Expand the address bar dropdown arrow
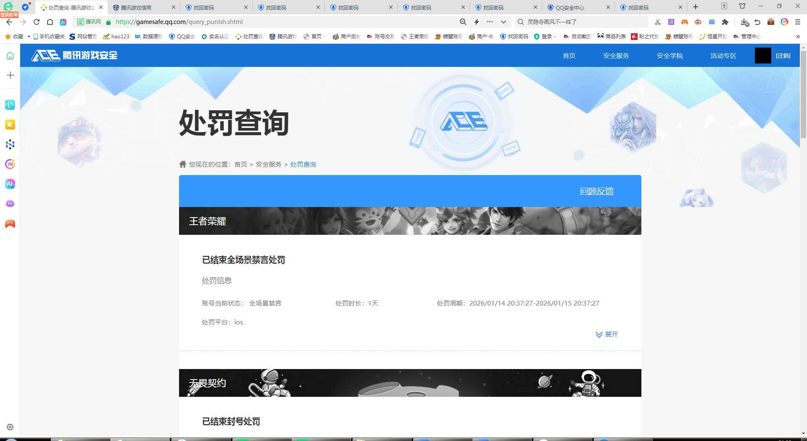The width and height of the screenshot is (807, 441). [503, 22]
